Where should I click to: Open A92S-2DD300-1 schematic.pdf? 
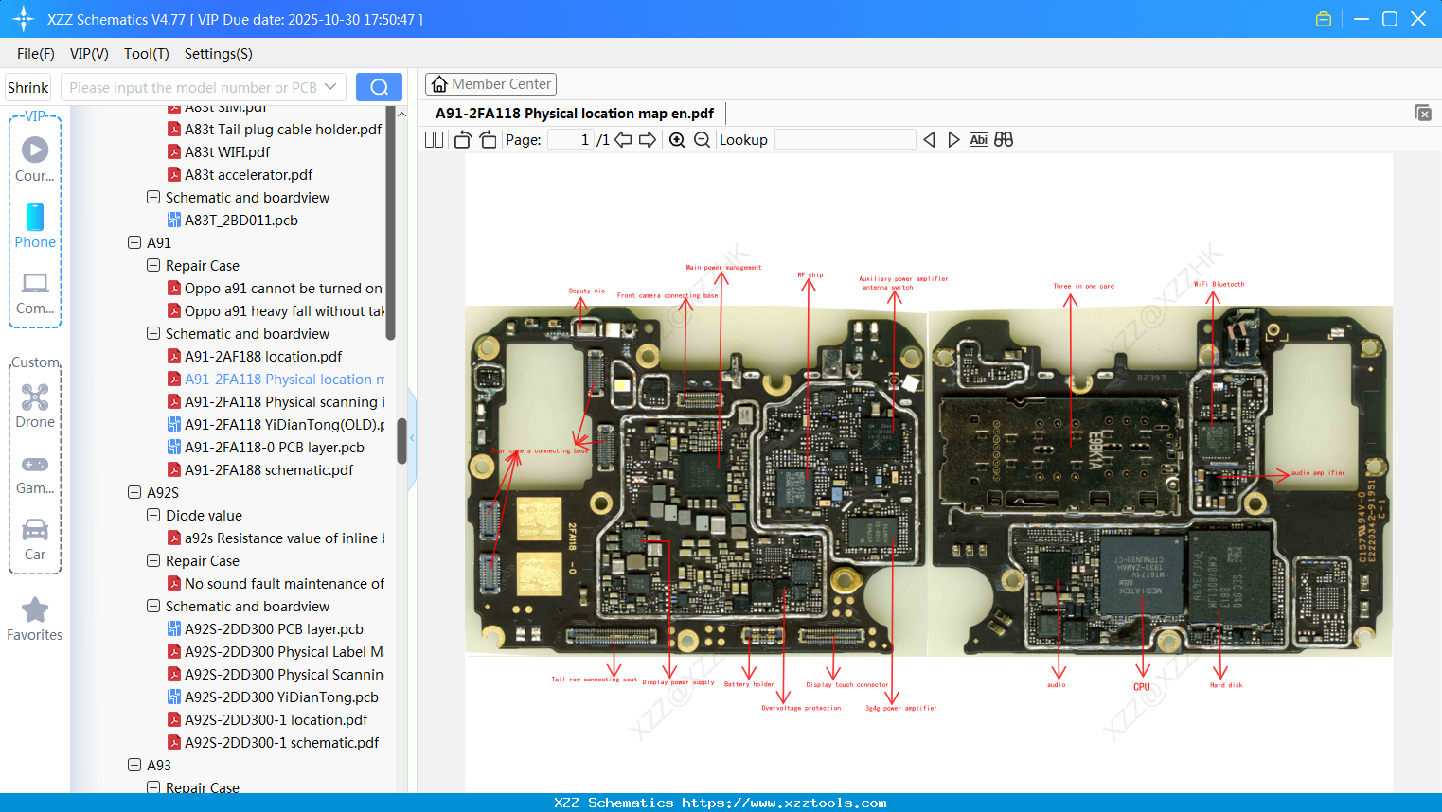(281, 742)
